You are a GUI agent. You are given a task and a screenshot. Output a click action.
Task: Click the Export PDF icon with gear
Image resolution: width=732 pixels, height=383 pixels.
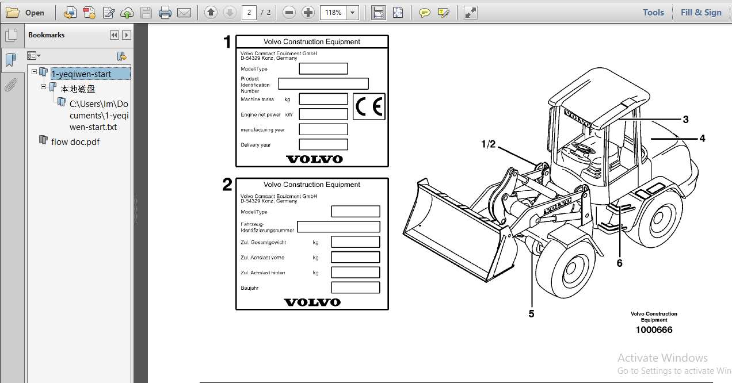coord(89,13)
